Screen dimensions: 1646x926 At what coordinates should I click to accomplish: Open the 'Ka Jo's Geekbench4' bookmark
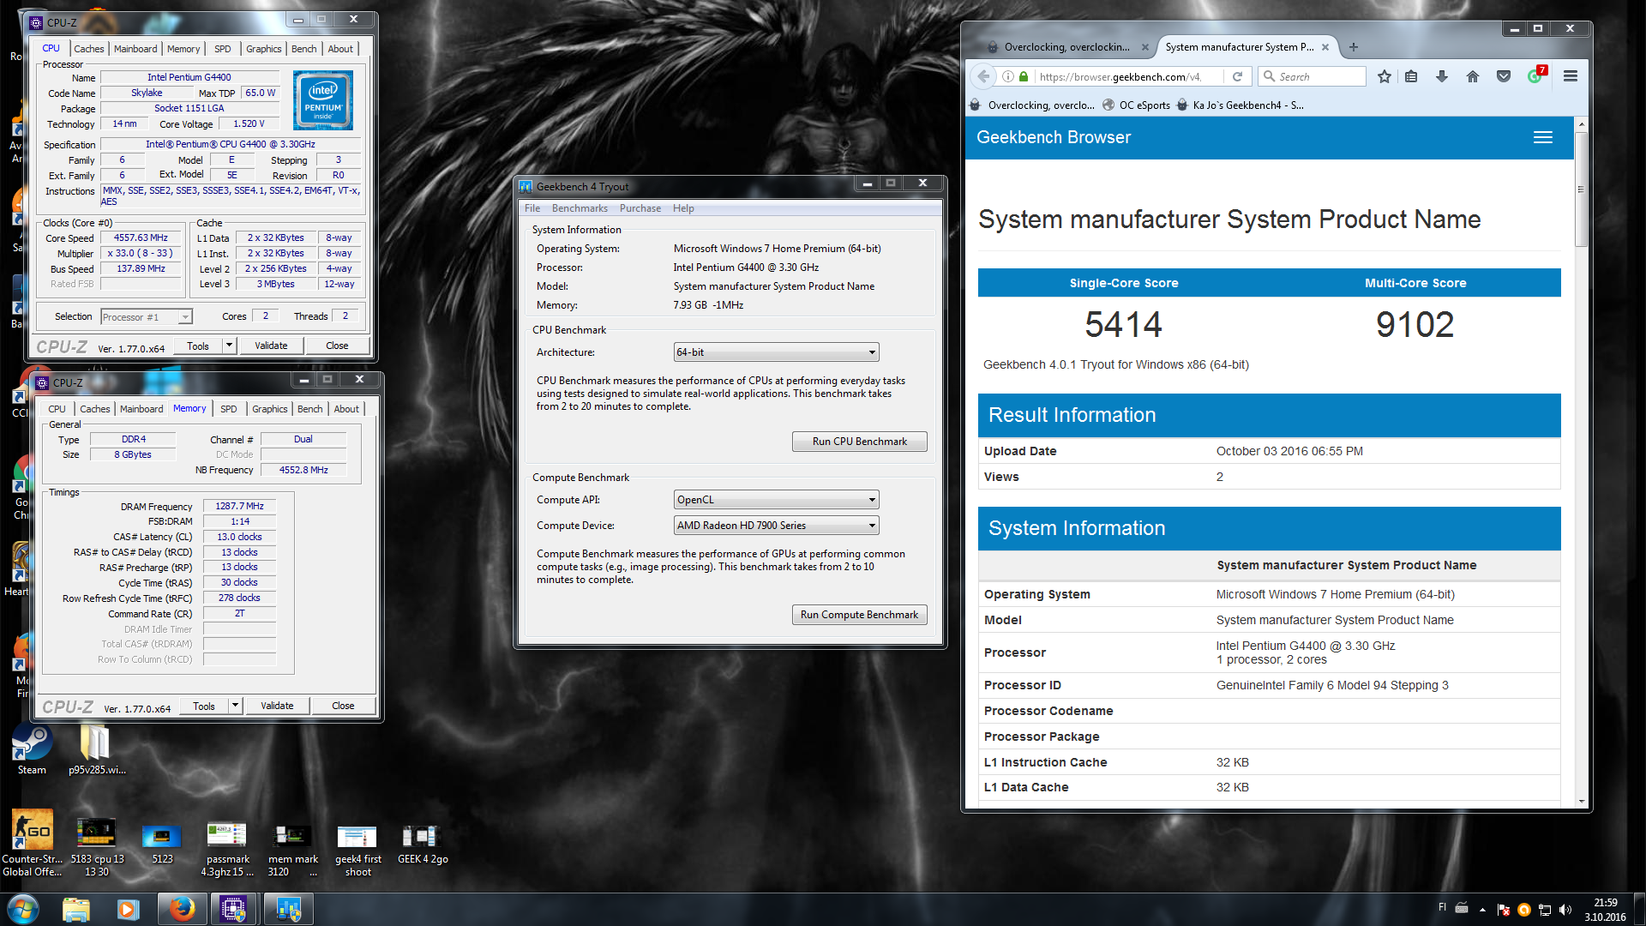1241,105
